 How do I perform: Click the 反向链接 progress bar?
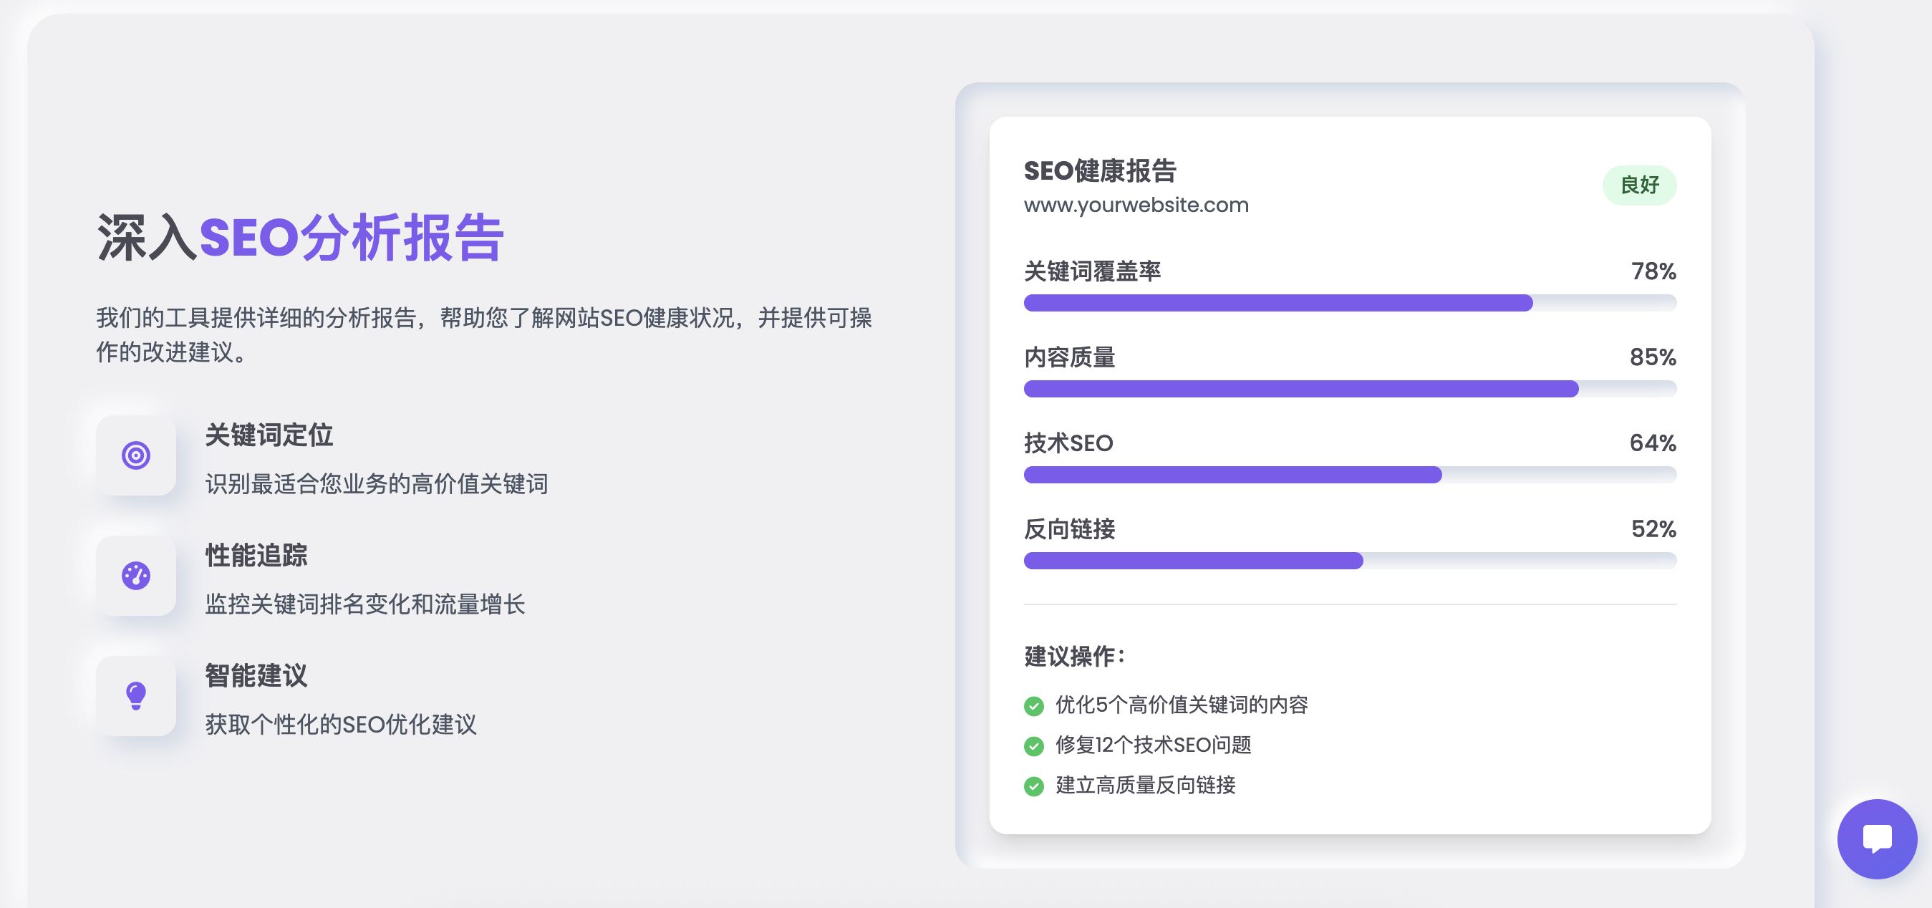[x=1350, y=561]
